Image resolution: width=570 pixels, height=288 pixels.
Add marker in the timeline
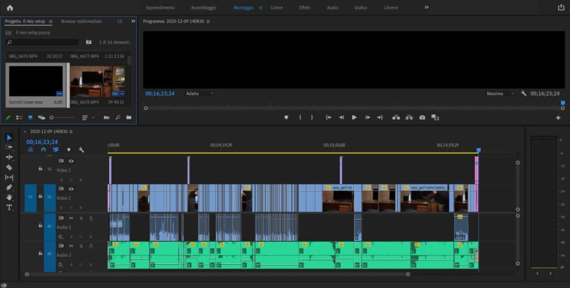click(x=68, y=150)
